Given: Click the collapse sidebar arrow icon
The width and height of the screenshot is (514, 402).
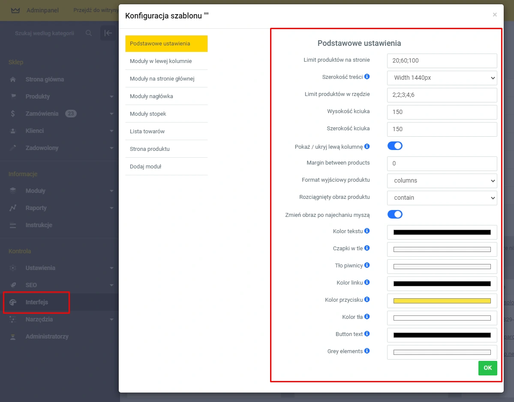Looking at the screenshot, I should 108,33.
